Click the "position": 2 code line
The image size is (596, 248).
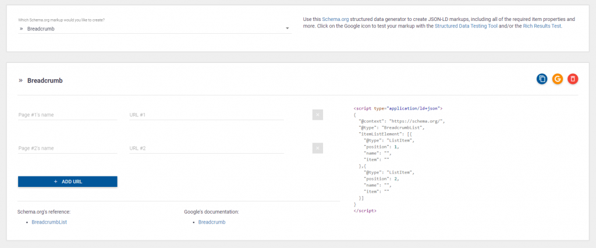[x=382, y=179]
